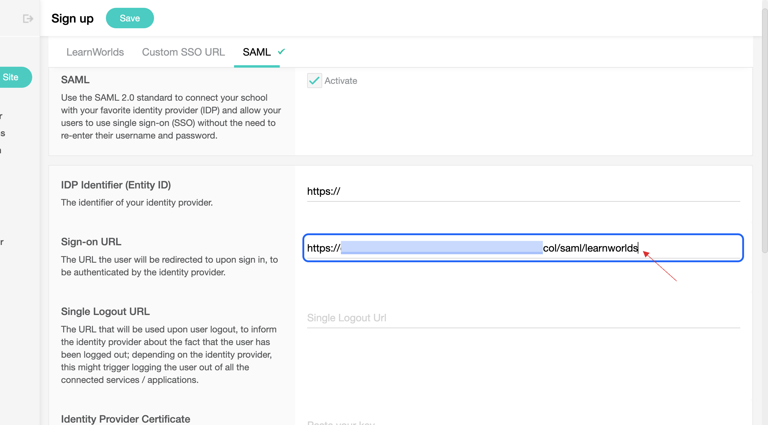Click the 'The identifier of your identity provider.' text
Viewport: 768px width, 425px height.
point(137,203)
